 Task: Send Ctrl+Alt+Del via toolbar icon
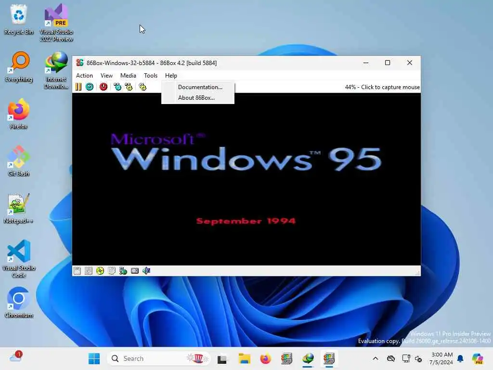[117, 87]
